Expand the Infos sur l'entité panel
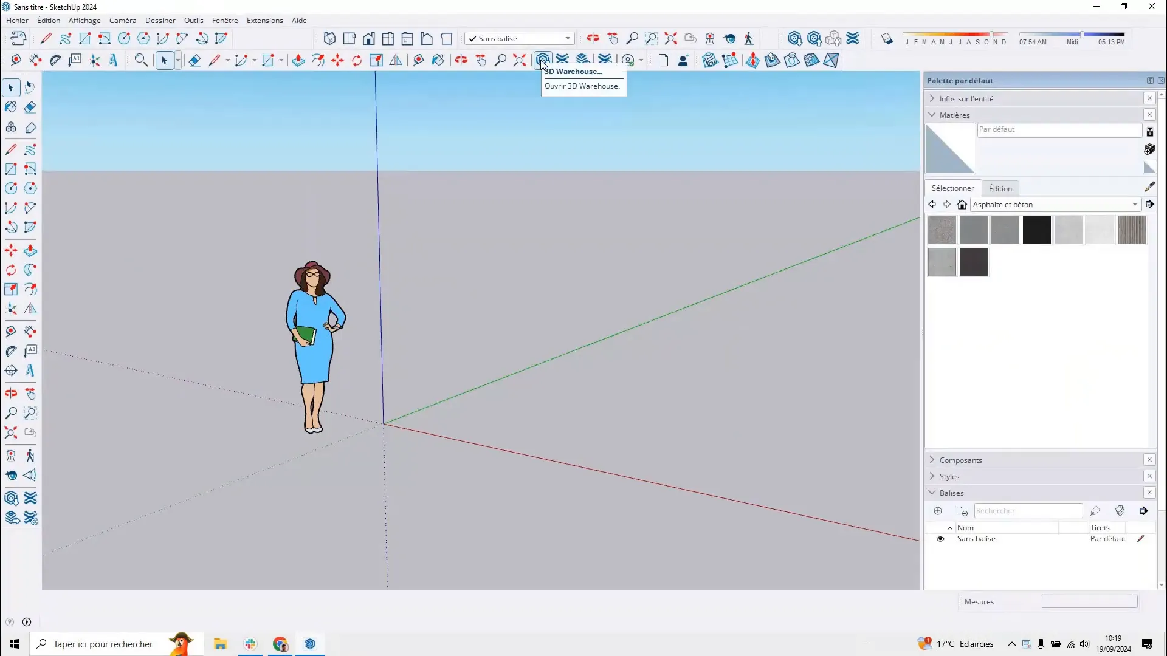1167x656 pixels. coord(932,98)
